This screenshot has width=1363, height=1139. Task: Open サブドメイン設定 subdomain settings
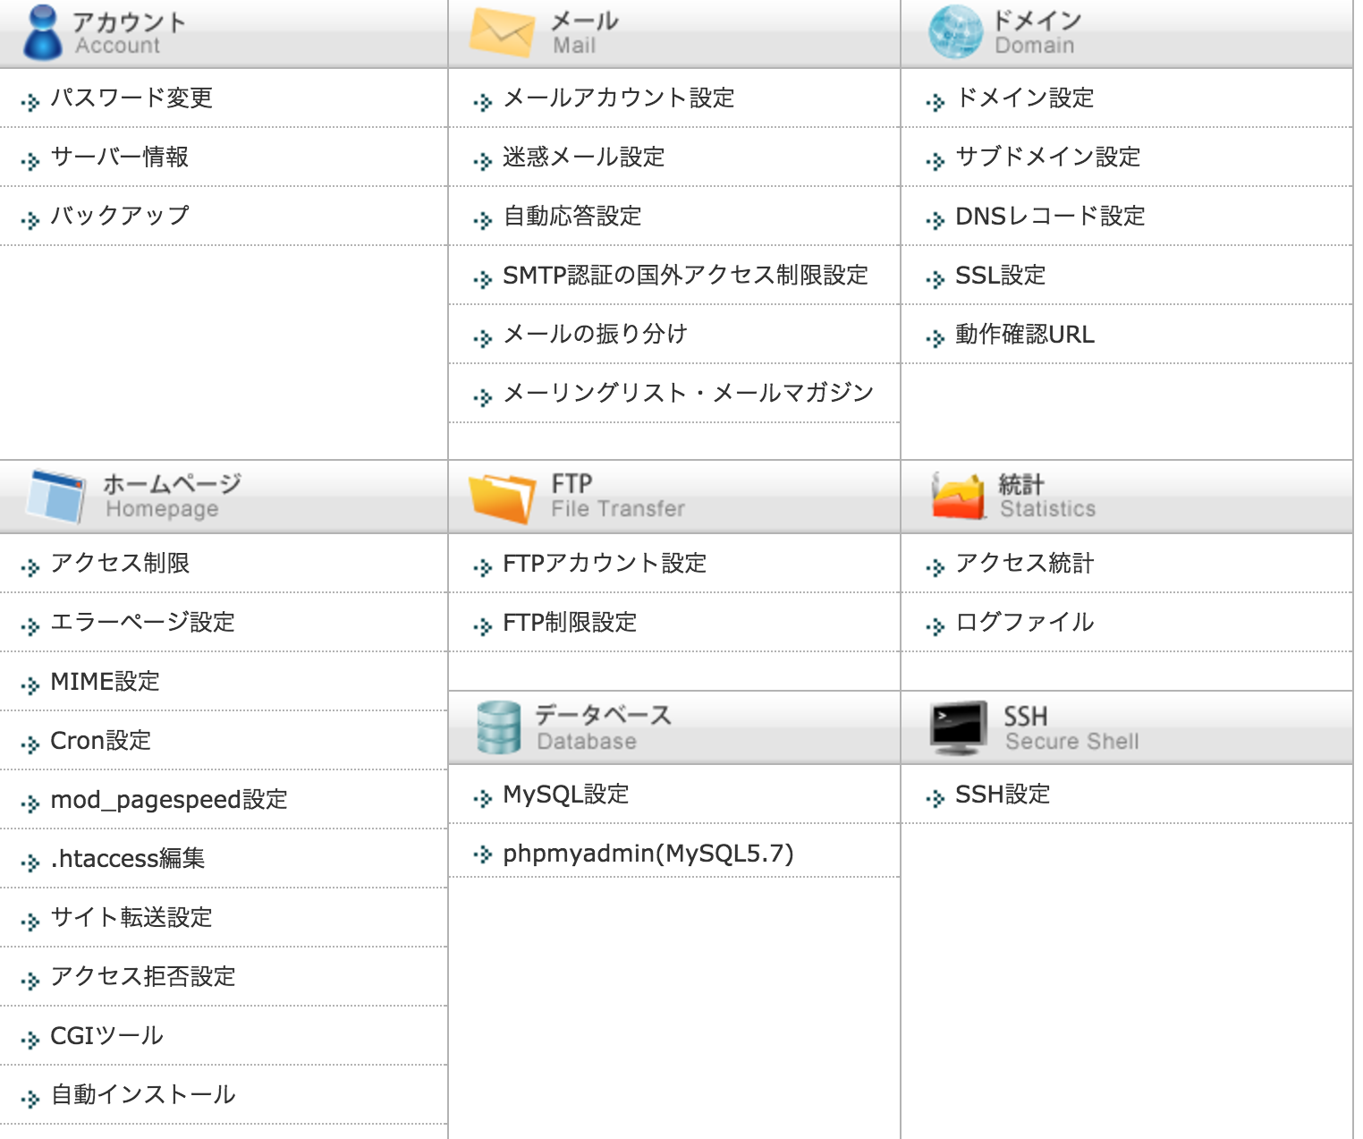pyautogui.click(x=1048, y=157)
